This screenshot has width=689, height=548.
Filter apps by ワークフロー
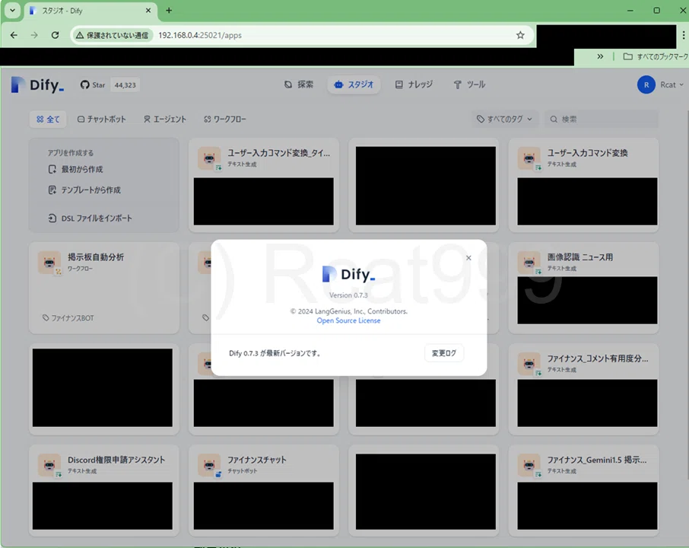coord(224,119)
